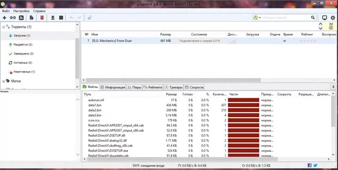Sort torrents by Размер column header
This screenshot has width=338, height=170.
coord(165,35)
